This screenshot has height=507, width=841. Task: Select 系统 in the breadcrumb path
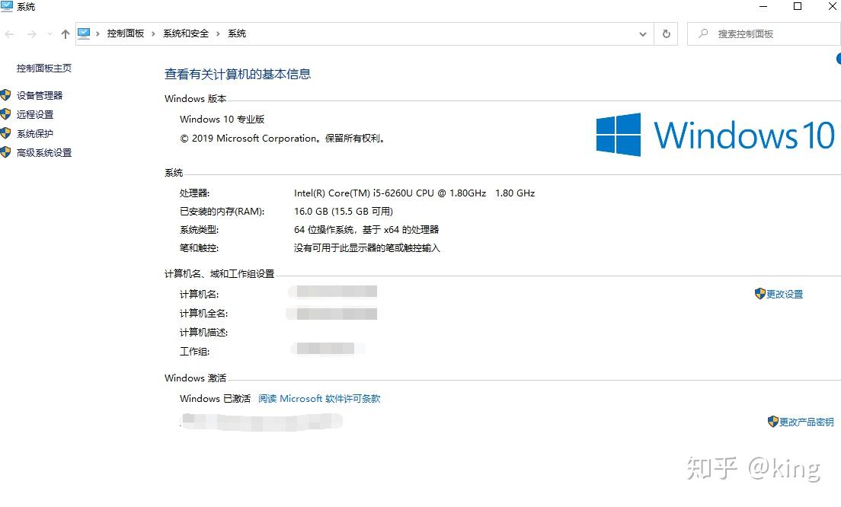click(x=236, y=33)
